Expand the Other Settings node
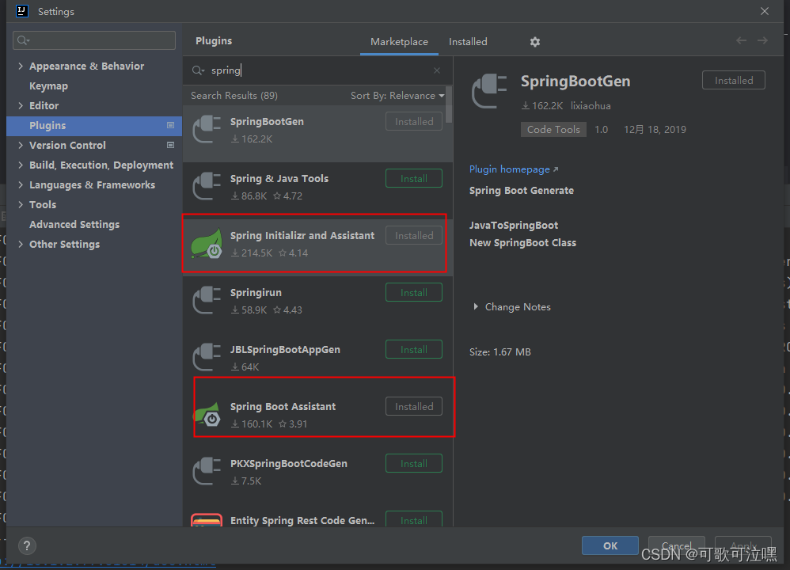This screenshot has height=570, width=790. click(x=20, y=244)
